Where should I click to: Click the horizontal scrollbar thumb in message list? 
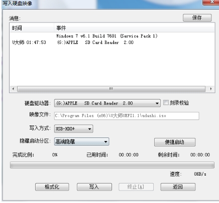coord(111,89)
